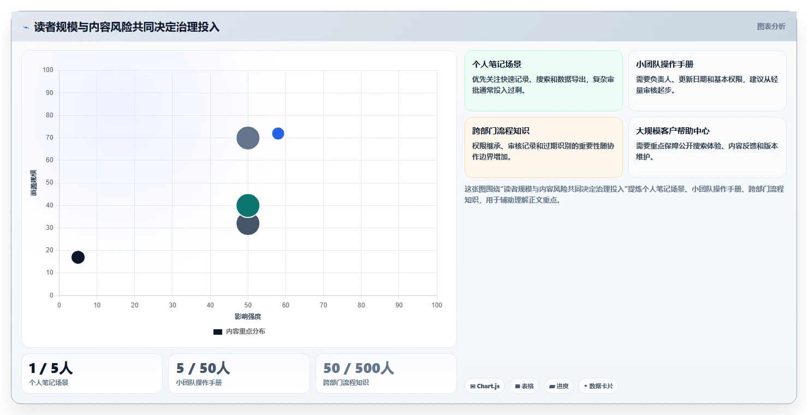Viewport: 808px width, 415px height.
Task: Click the 个人笔记场景 caption under 1 / 5人
Action: (49, 383)
